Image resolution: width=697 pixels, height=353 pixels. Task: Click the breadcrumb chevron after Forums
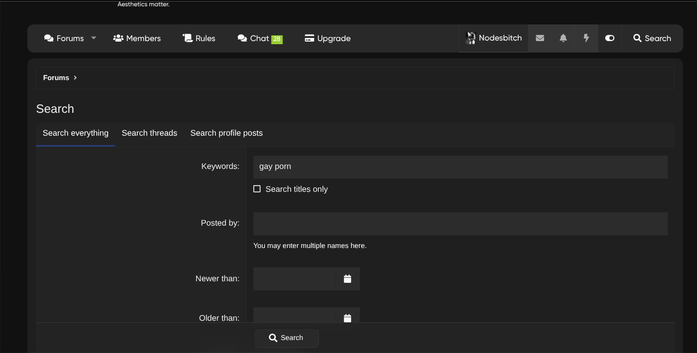point(75,77)
